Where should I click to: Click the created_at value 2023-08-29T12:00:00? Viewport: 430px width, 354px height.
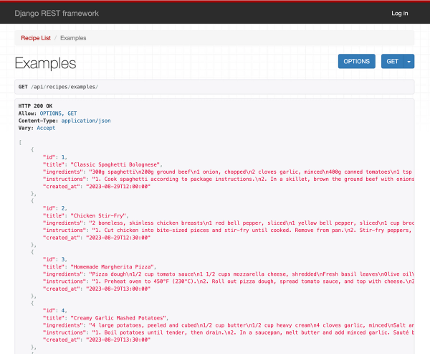coord(118,187)
